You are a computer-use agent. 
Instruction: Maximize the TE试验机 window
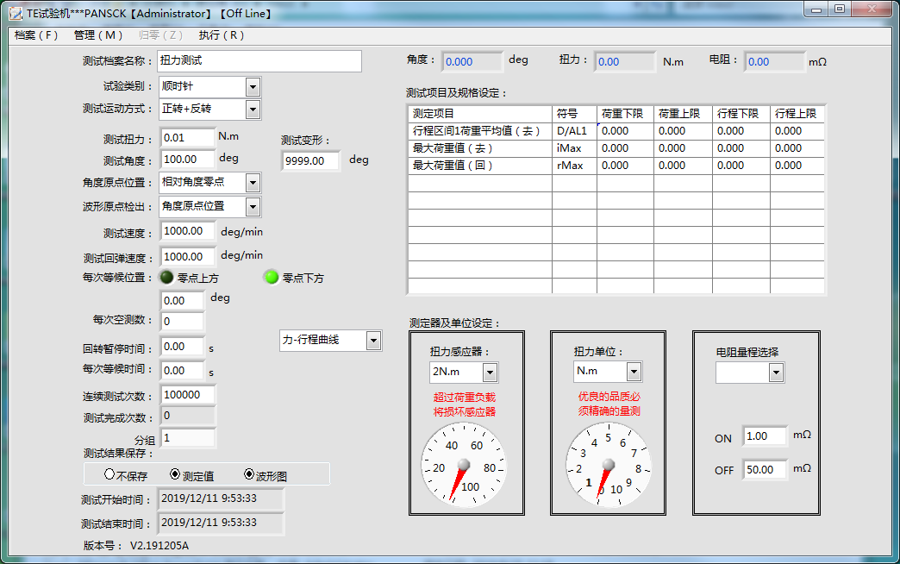click(839, 9)
